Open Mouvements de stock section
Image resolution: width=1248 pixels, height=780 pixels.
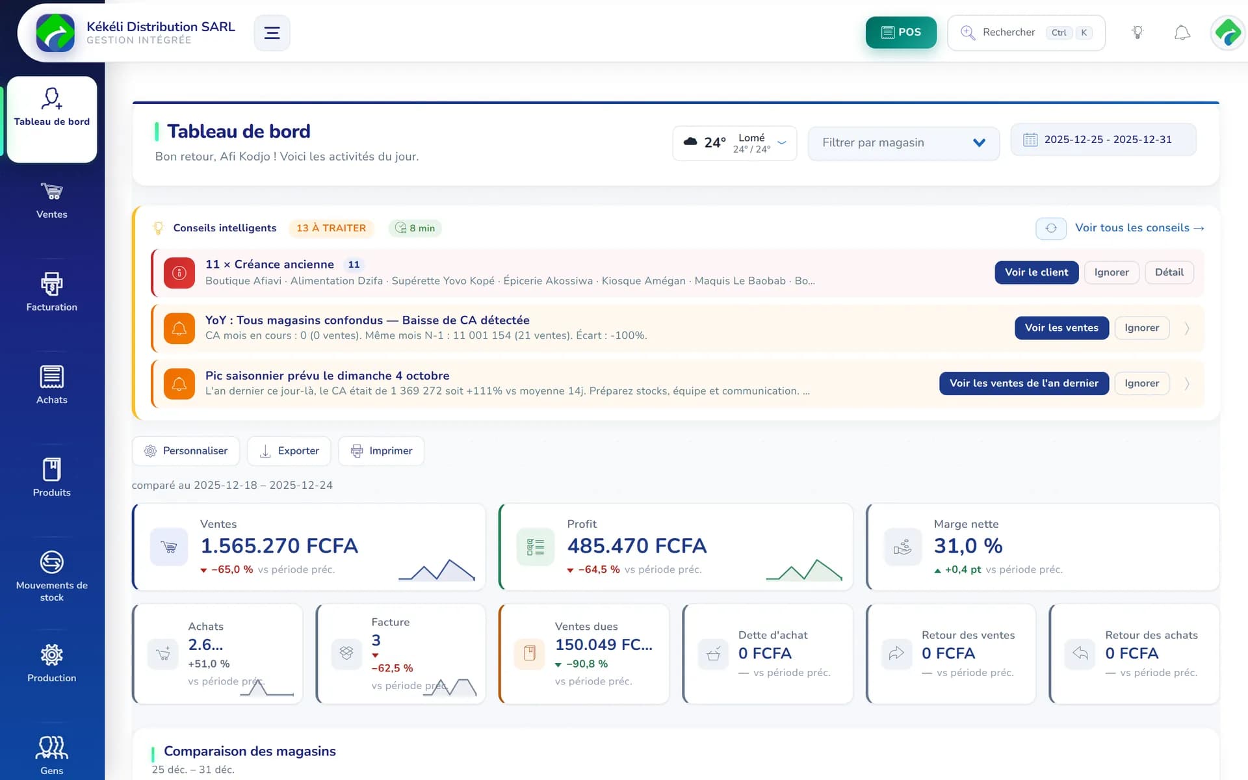pyautogui.click(x=52, y=577)
